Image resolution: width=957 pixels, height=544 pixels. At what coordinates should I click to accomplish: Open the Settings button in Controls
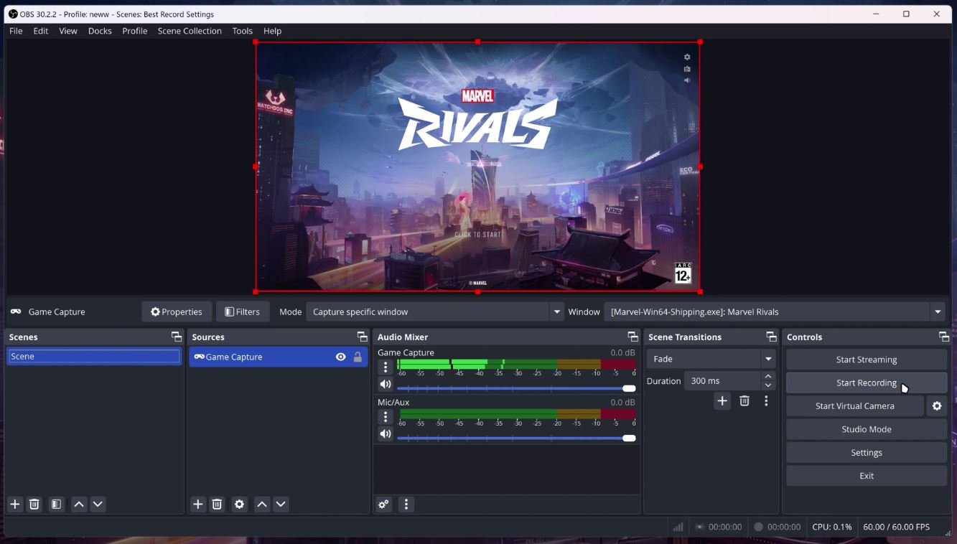866,453
